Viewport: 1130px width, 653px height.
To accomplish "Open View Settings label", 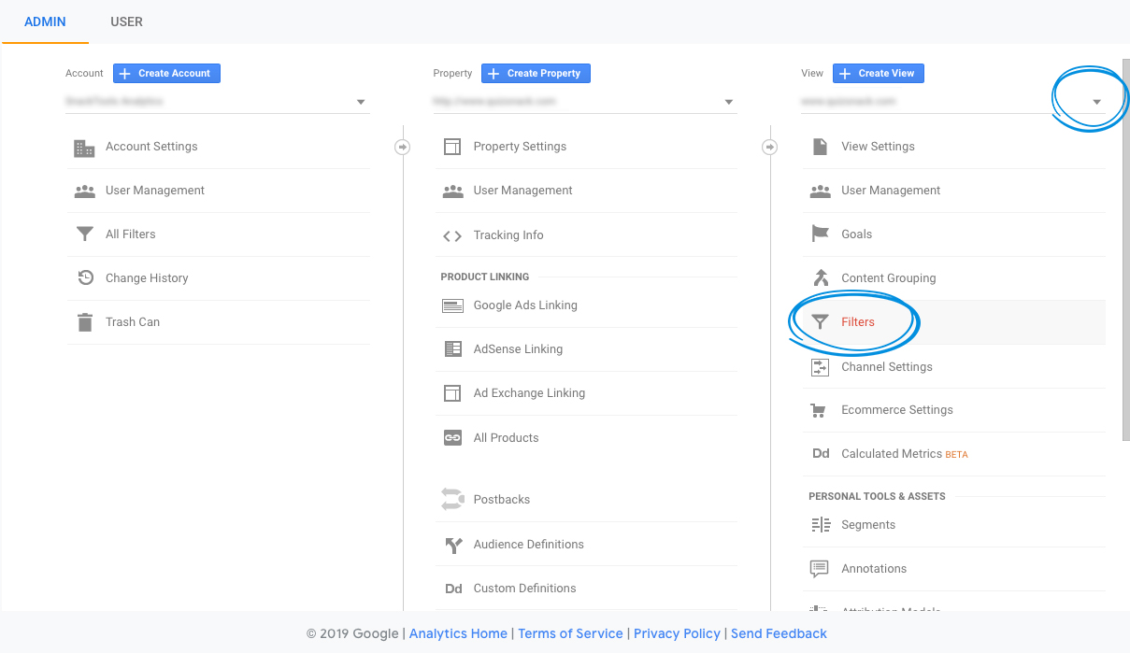I will pos(878,147).
